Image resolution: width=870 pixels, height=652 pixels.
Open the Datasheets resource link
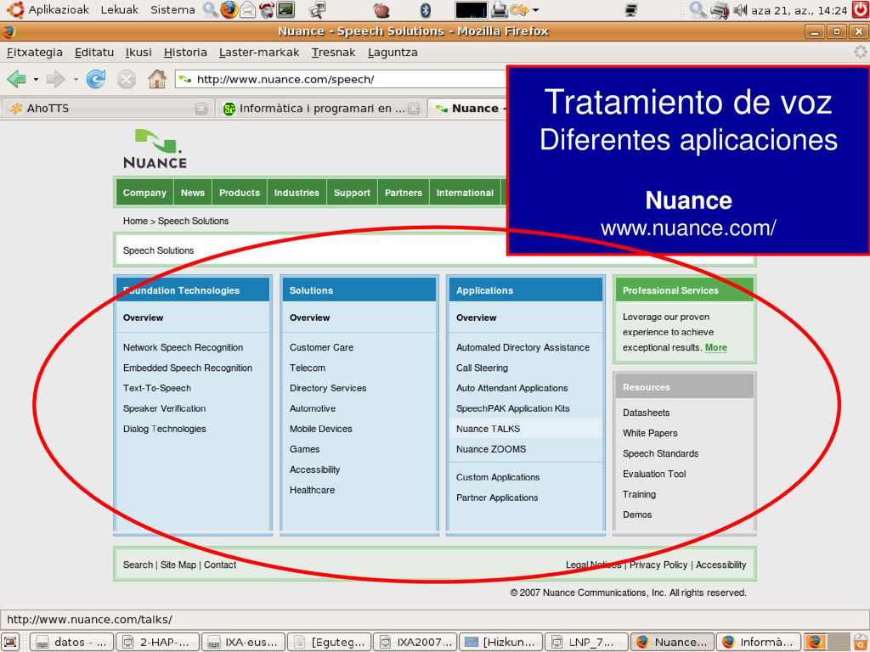[646, 413]
